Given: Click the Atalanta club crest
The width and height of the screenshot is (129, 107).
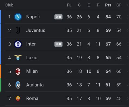Looking at the screenshot, I should (x=18, y=85).
